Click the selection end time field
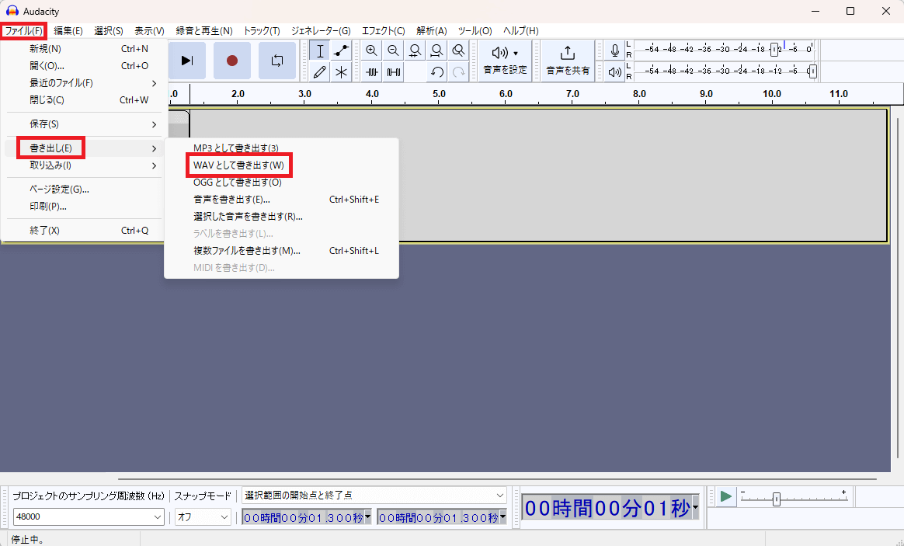 point(442,517)
